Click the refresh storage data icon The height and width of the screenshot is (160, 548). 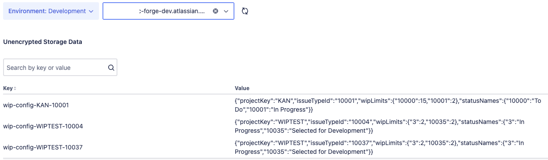click(245, 11)
